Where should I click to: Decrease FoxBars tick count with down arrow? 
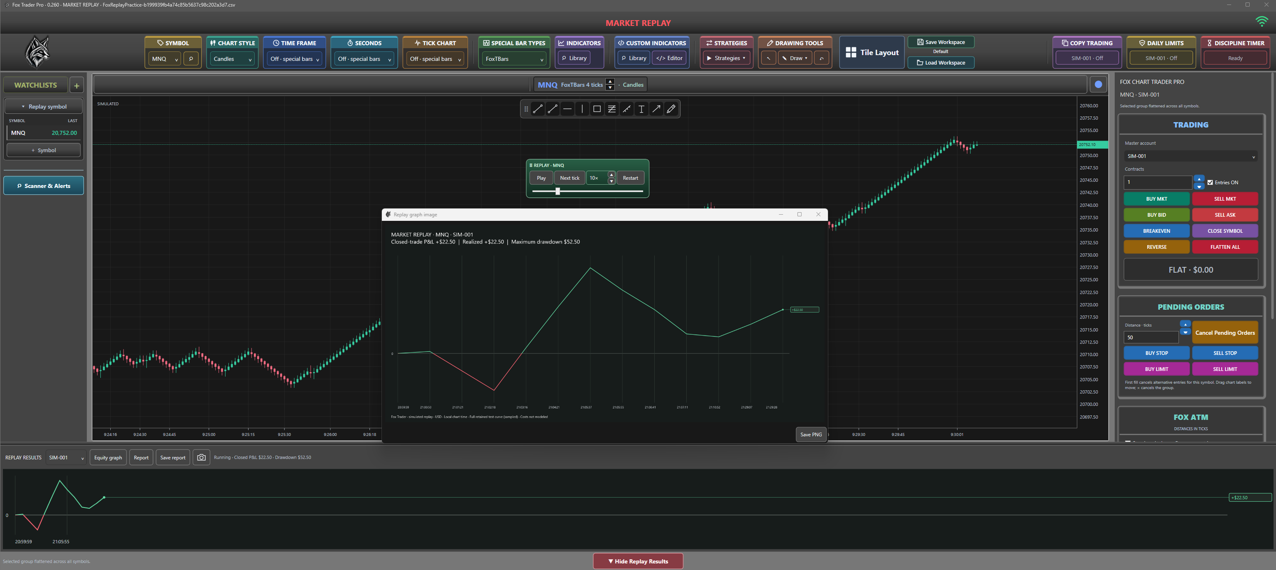point(610,88)
